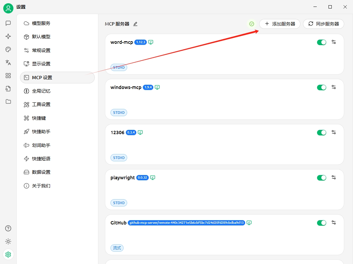Open the mini apps grid sidebar icon
This screenshot has width=353, height=264.
(8, 76)
